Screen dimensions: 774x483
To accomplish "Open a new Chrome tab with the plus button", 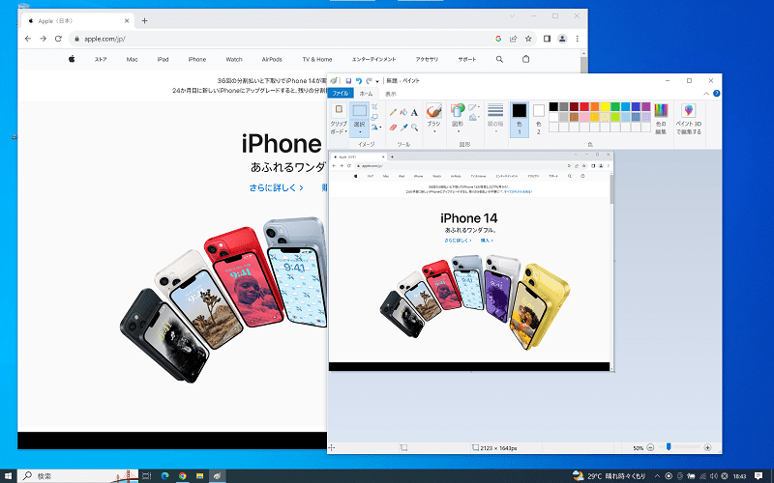I will [144, 20].
